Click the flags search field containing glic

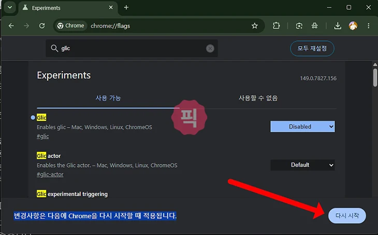click(x=132, y=48)
